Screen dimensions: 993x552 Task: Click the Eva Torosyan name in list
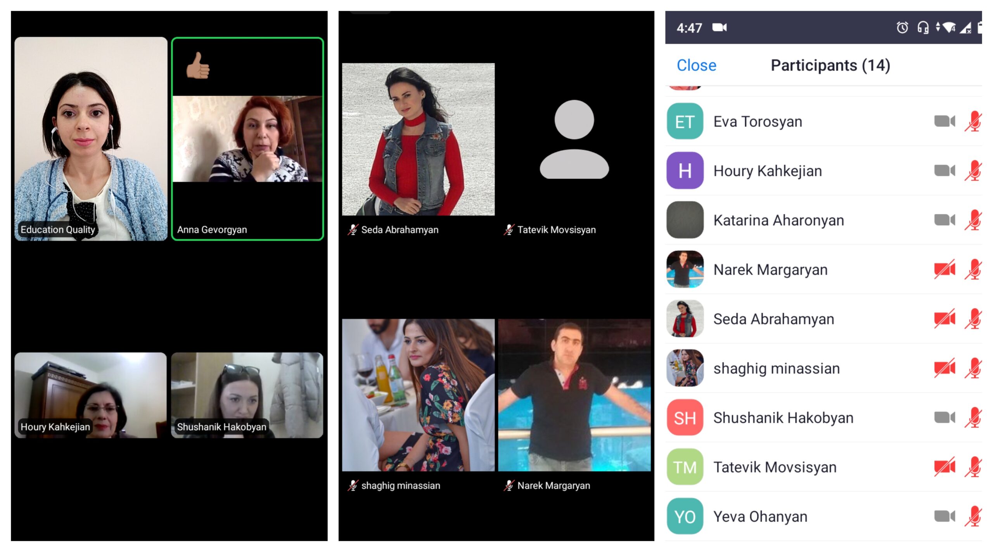(x=758, y=122)
